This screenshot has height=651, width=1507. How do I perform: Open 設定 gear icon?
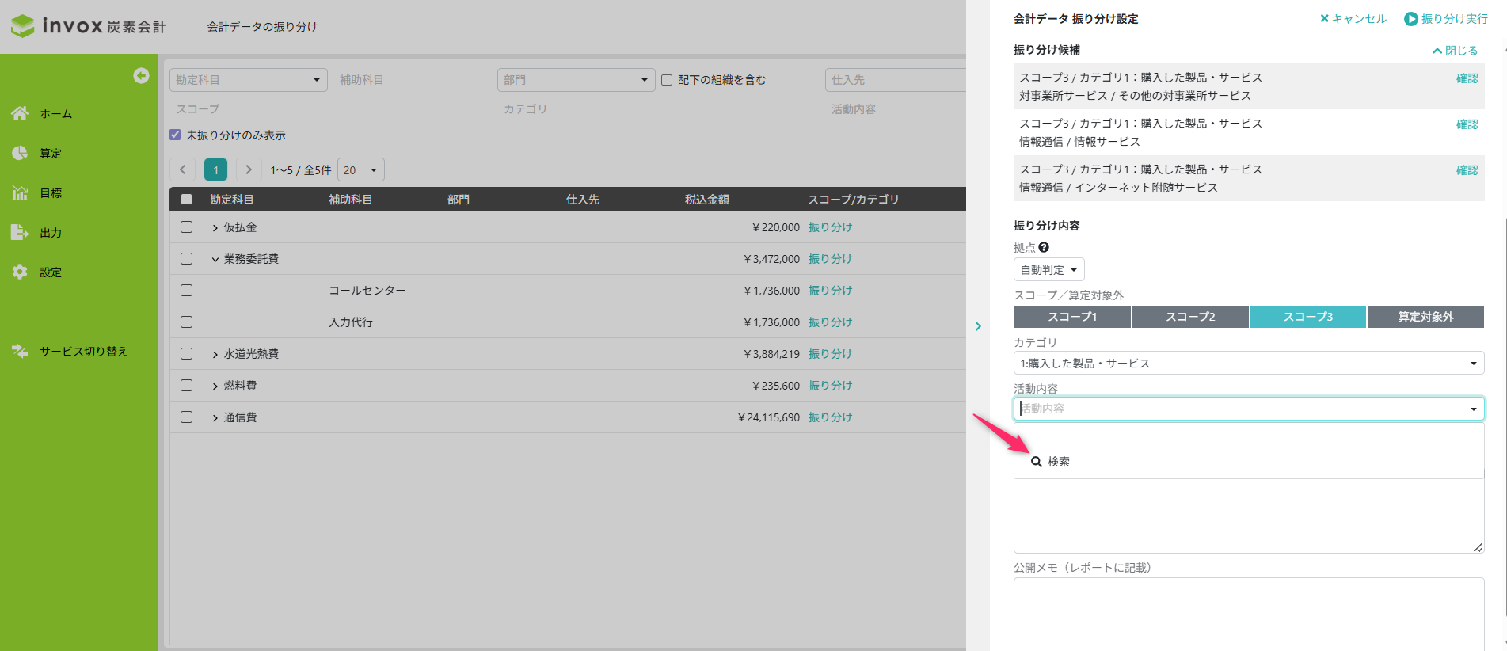click(20, 272)
